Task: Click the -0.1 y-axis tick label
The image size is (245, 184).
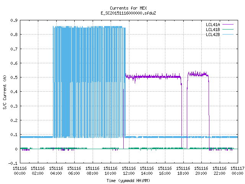Action: pyautogui.click(x=13, y=163)
